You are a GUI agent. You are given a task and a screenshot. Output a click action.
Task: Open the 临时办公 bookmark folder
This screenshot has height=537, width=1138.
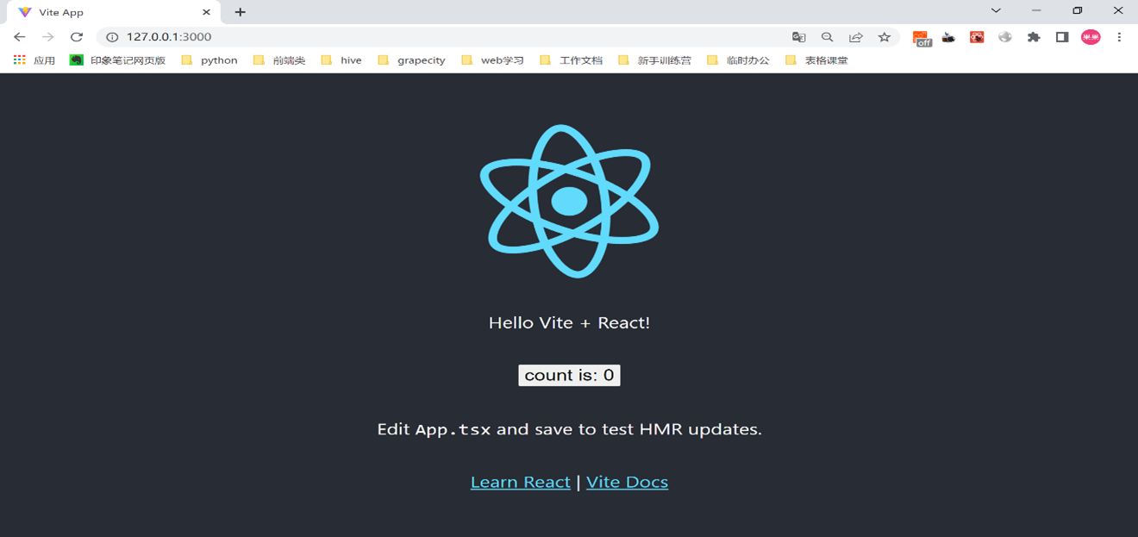coord(738,60)
